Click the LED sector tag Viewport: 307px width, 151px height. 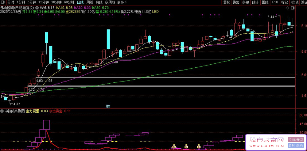[155, 12]
